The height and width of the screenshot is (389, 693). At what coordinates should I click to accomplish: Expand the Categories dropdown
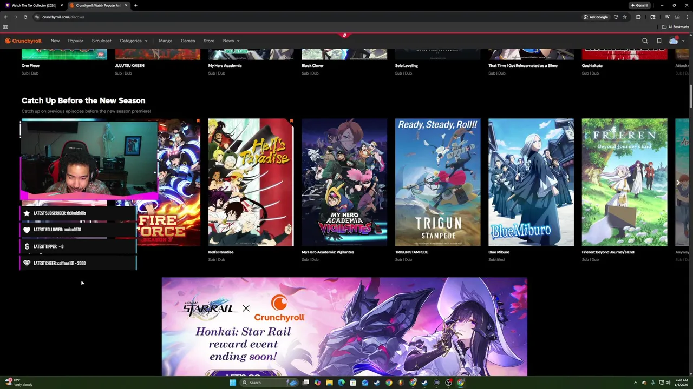coord(134,41)
